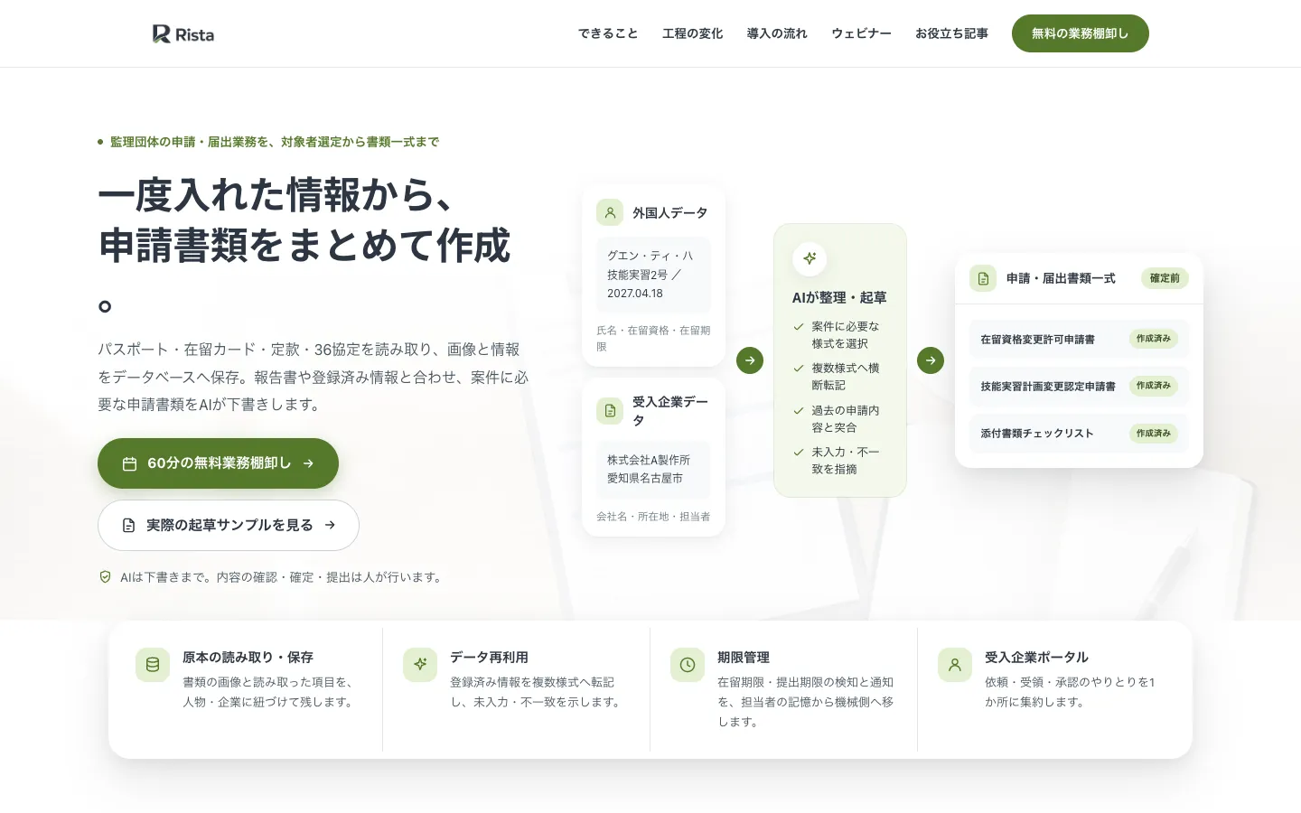Click the arrow circle before 申請・届出書類一式 card

931,360
